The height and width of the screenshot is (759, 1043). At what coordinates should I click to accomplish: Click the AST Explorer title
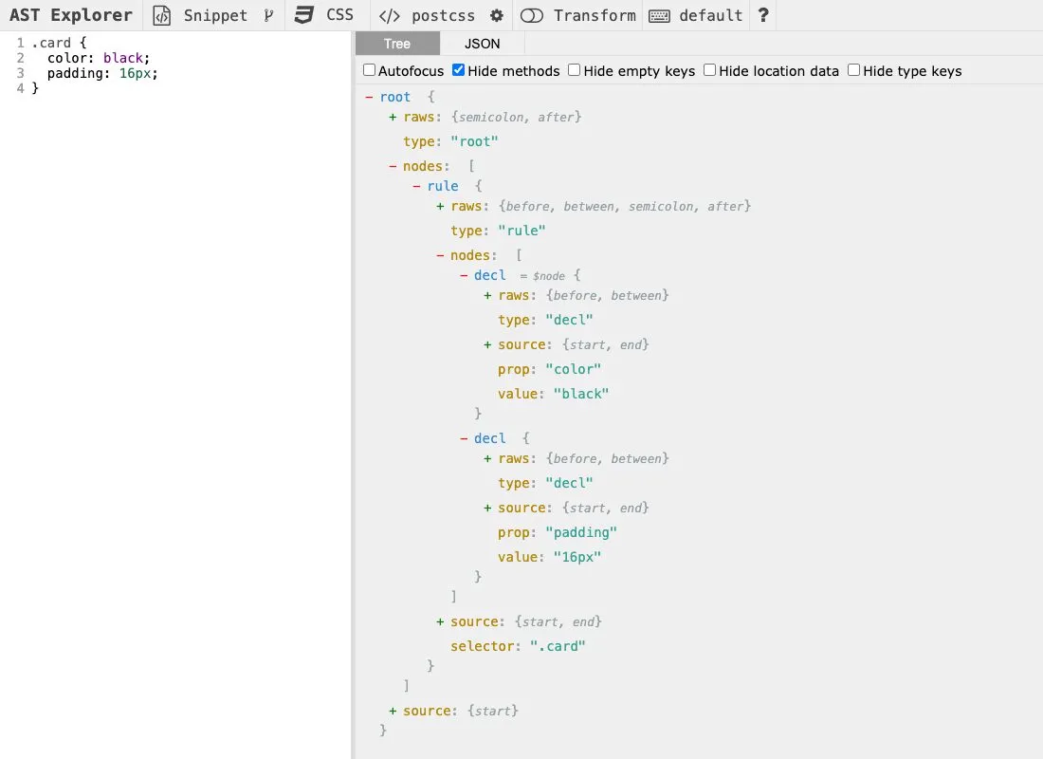click(x=70, y=15)
